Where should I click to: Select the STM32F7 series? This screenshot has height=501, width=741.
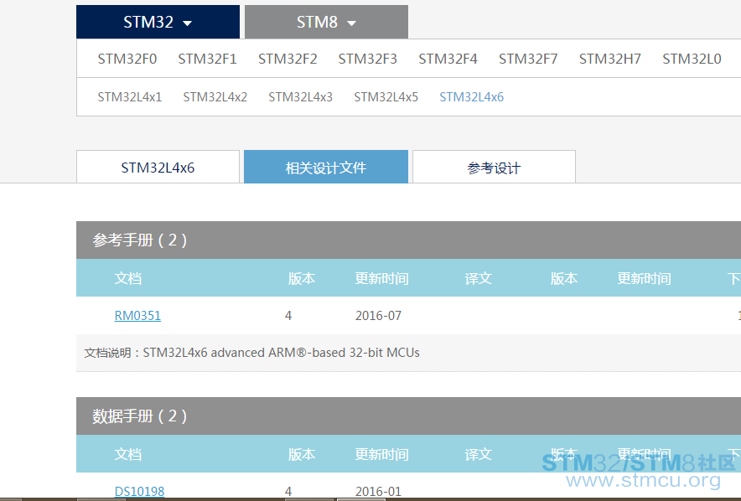528,59
